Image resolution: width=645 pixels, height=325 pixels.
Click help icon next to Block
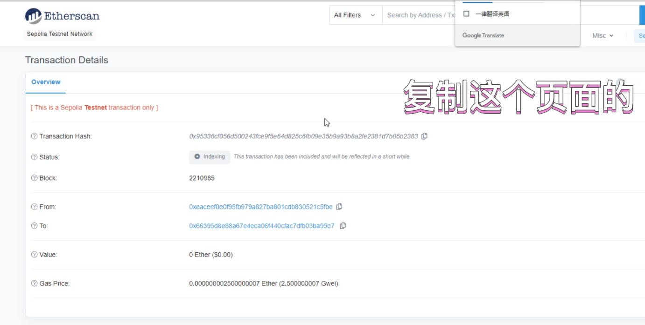pyautogui.click(x=34, y=178)
